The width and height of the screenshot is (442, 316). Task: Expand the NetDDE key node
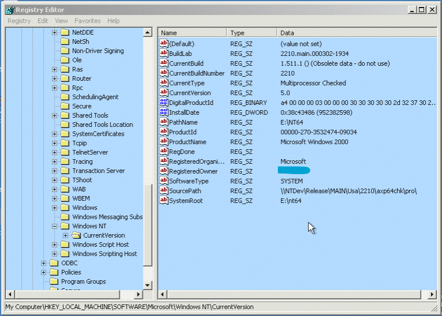click(55, 32)
